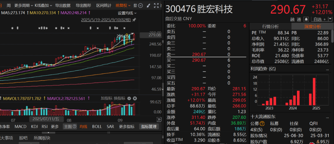Viewport: 334px width, 144px height.
Task: Click the 指标管理 button
Action: click(x=149, y=127)
